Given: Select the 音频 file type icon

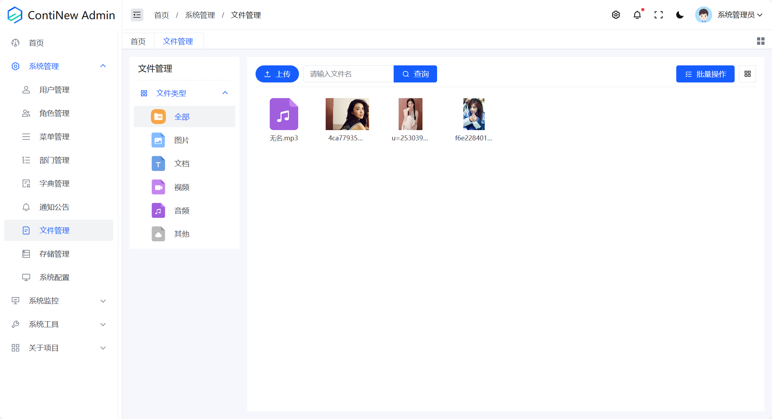Looking at the screenshot, I should click(x=158, y=210).
